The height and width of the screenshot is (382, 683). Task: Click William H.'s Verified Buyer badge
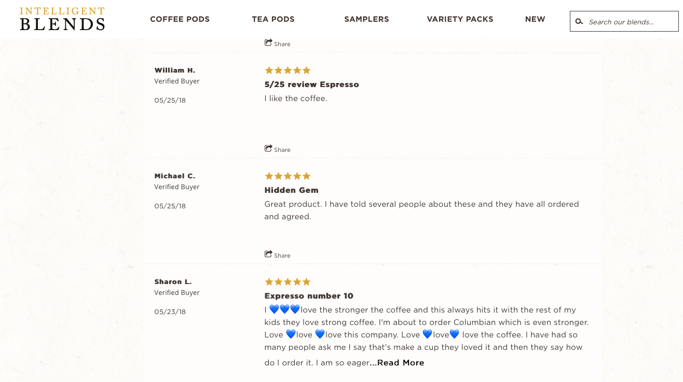click(176, 81)
